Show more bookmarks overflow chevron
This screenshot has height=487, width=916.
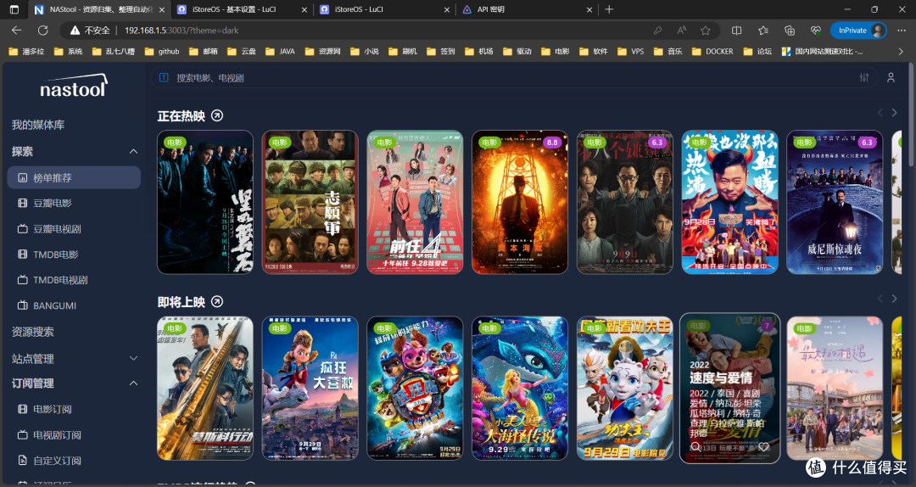[x=901, y=52]
